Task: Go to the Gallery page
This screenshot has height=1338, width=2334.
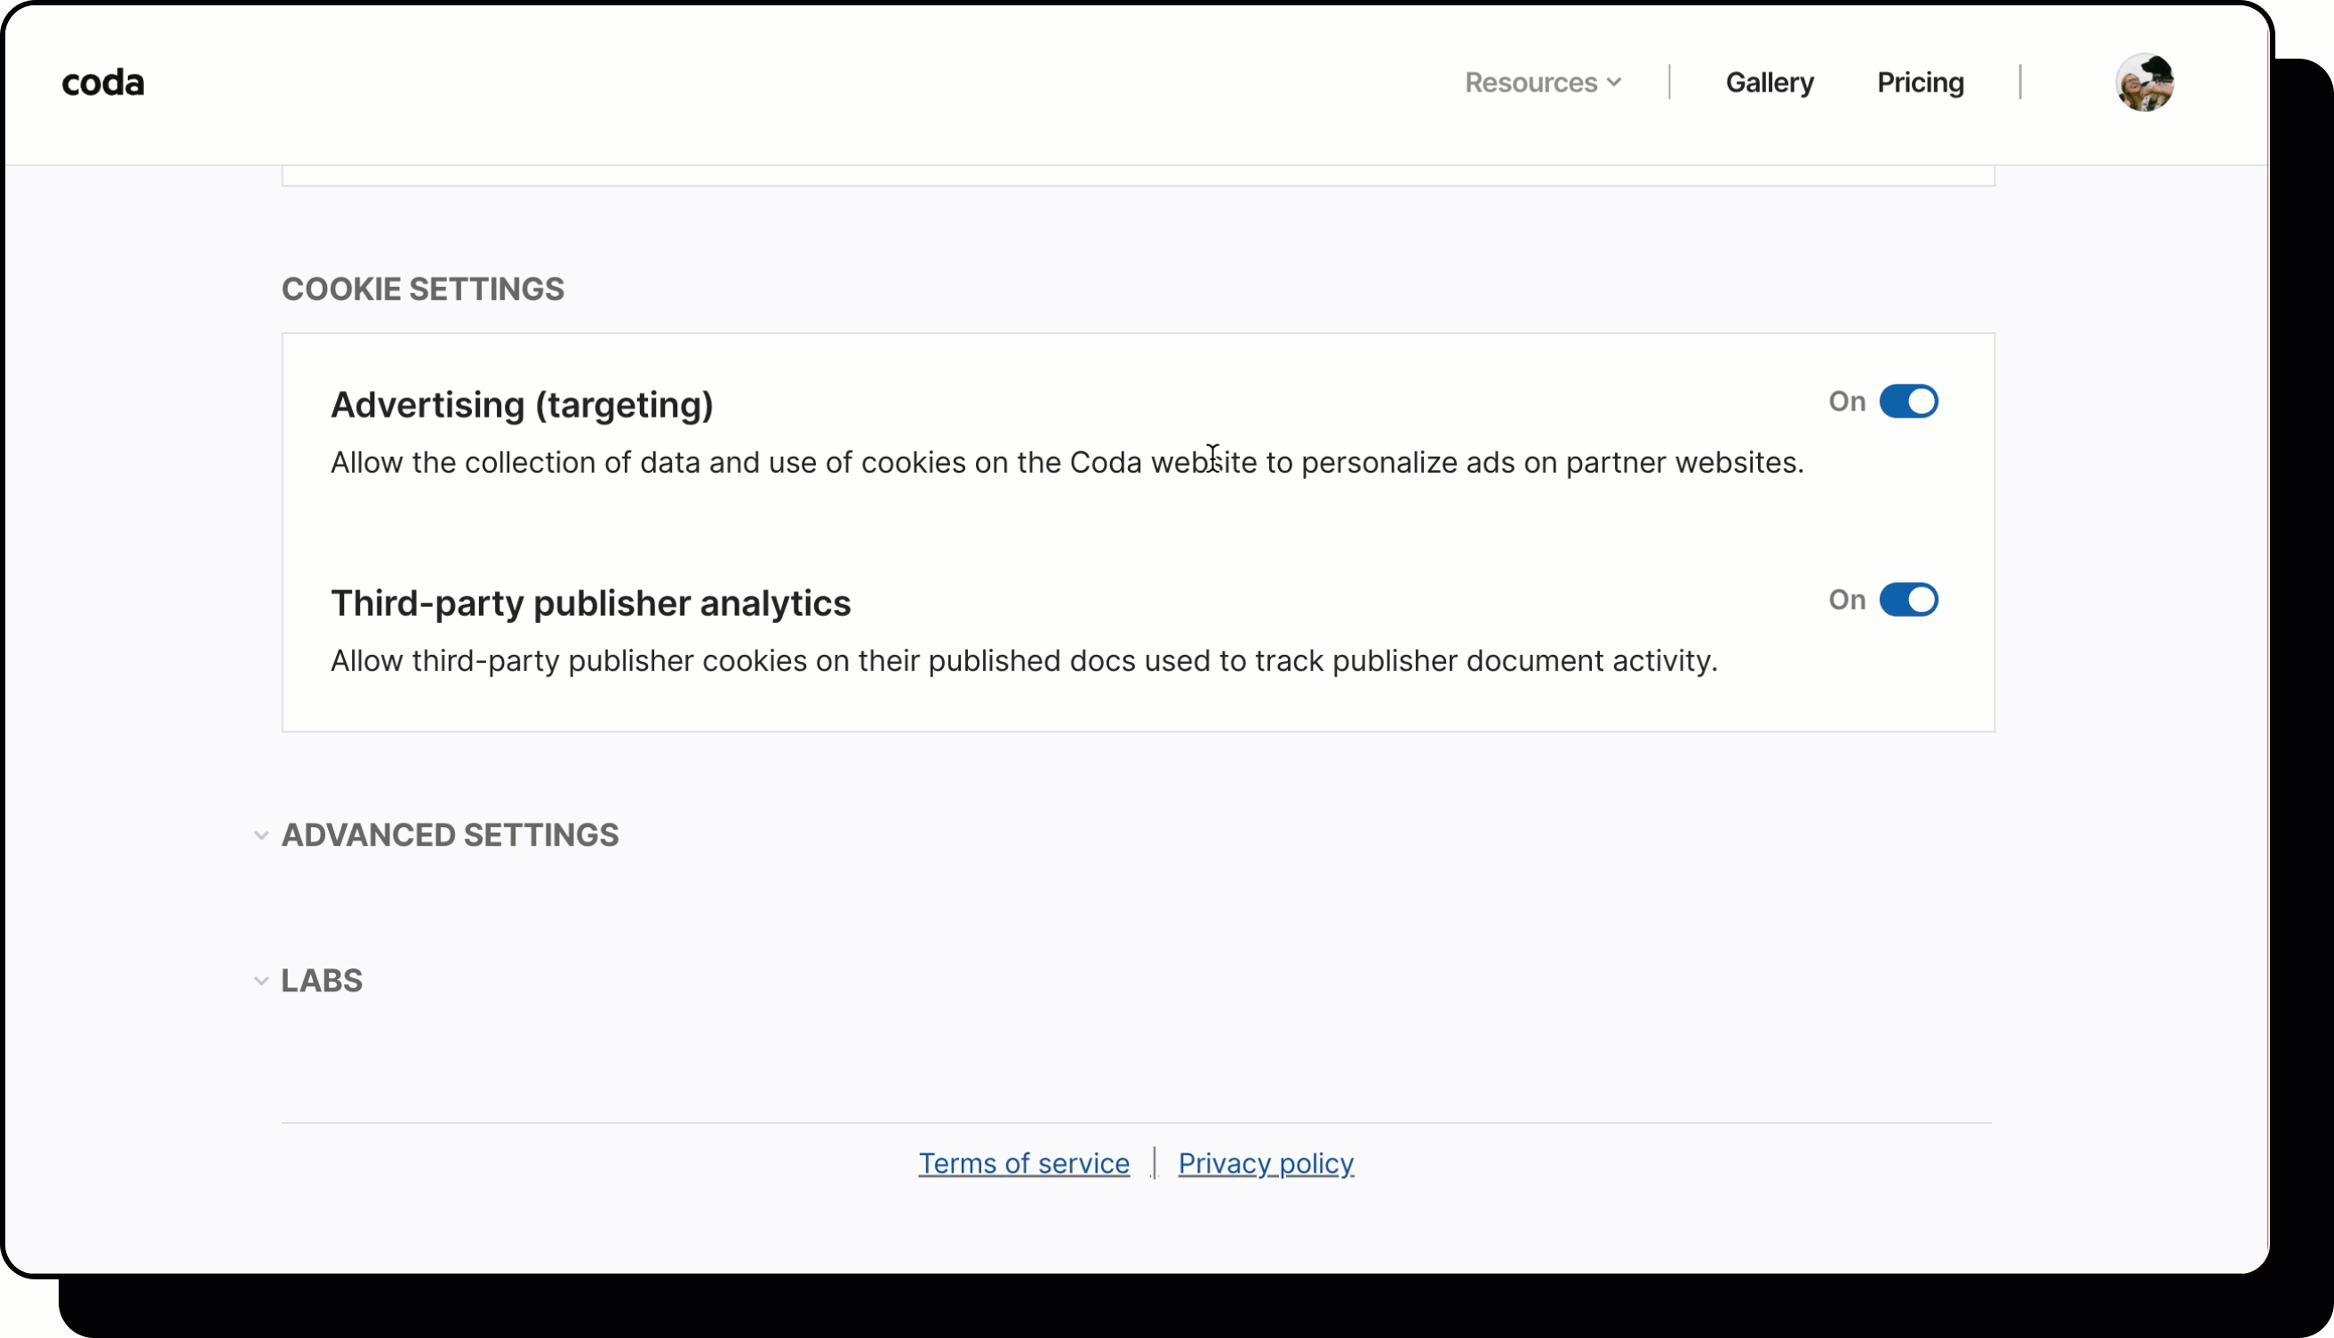Action: pyautogui.click(x=1769, y=83)
